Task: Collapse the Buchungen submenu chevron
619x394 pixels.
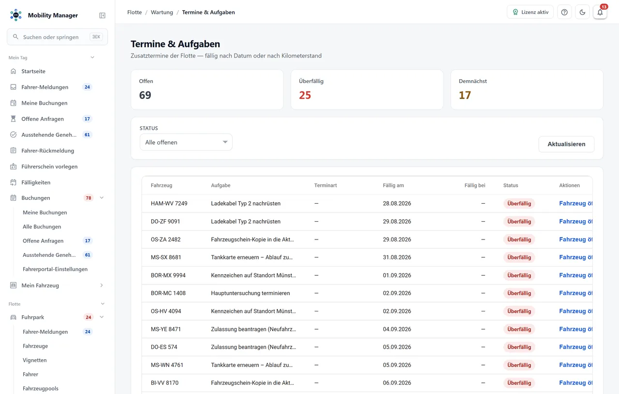Action: 102,198
